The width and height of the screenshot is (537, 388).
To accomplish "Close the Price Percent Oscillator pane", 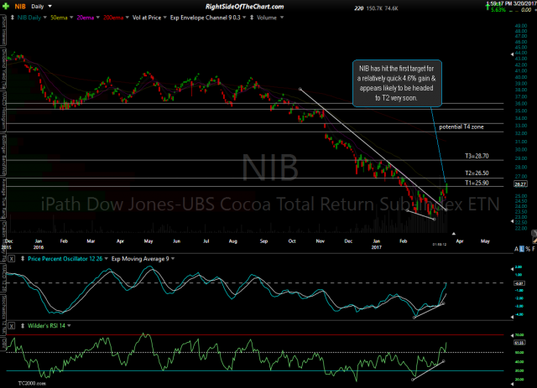I will coord(11,259).
